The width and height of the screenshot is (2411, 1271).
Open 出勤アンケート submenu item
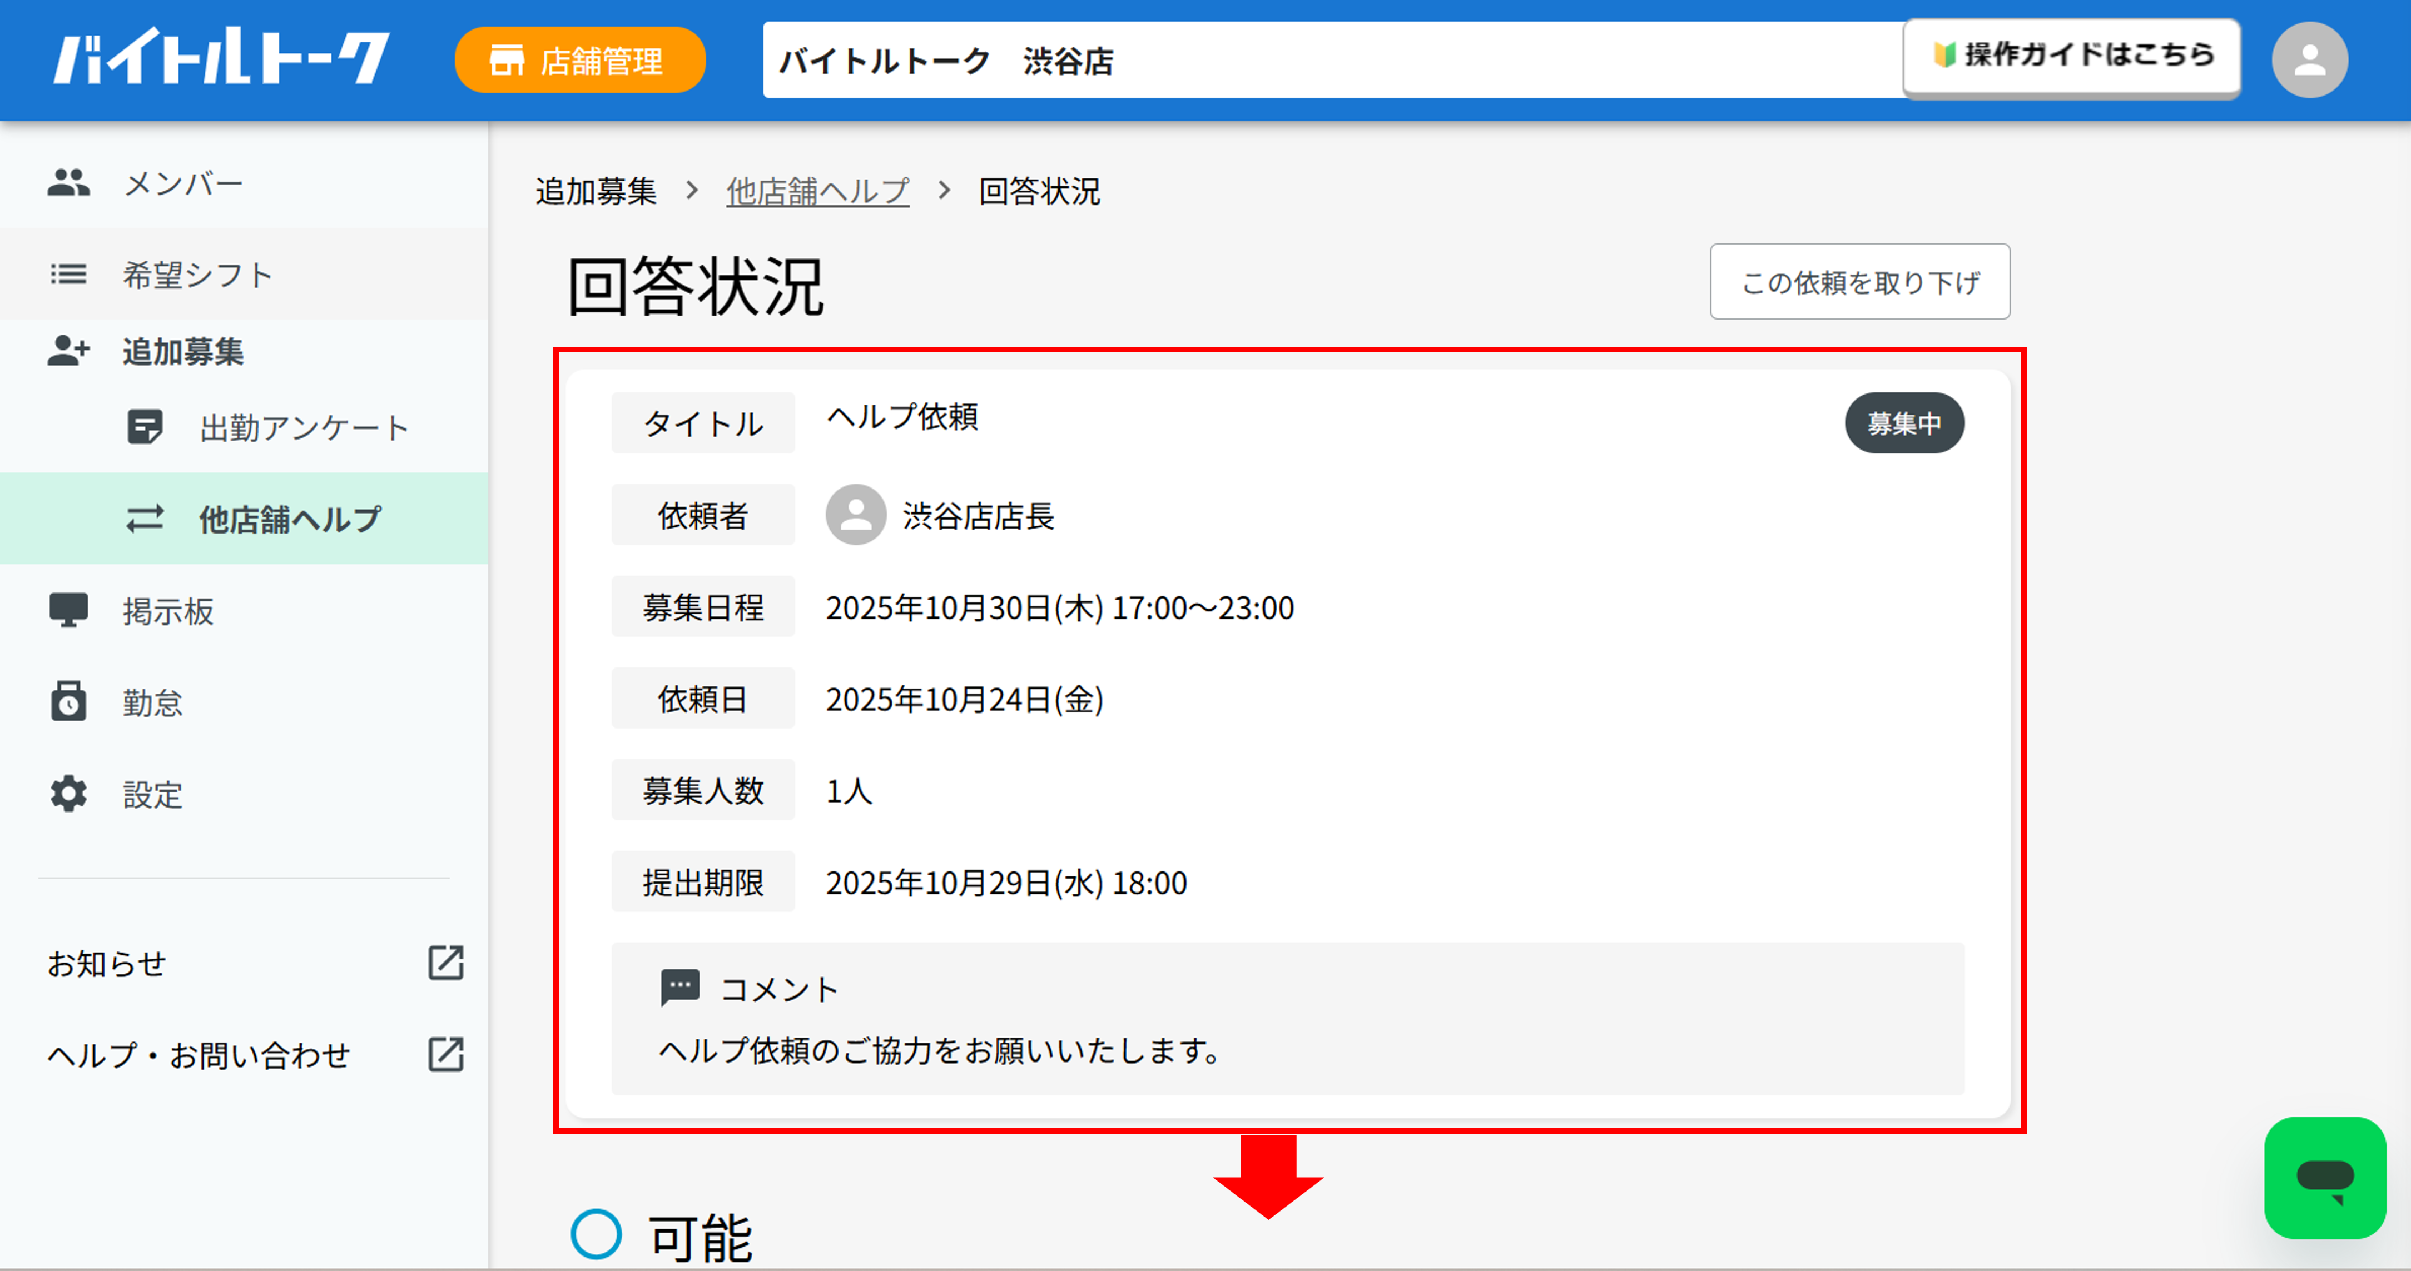pyautogui.click(x=244, y=427)
